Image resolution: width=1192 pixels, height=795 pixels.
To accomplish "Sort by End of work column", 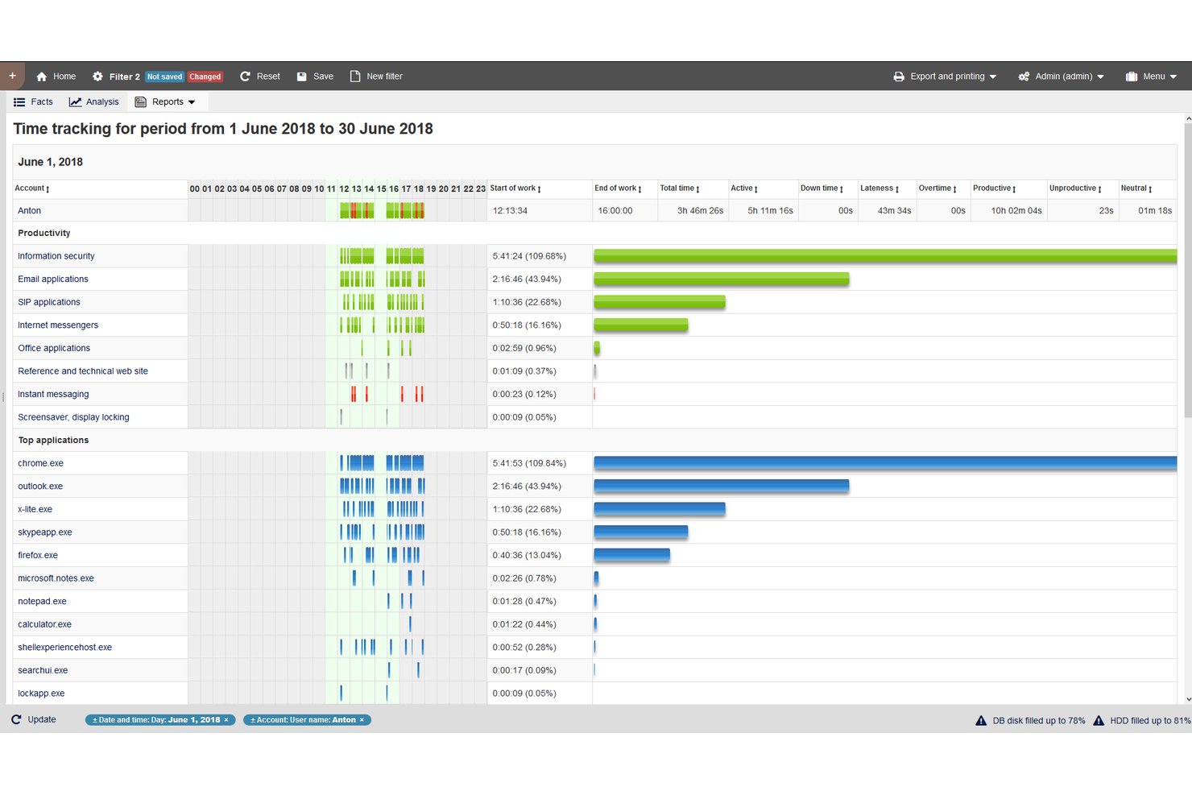I will click(618, 188).
